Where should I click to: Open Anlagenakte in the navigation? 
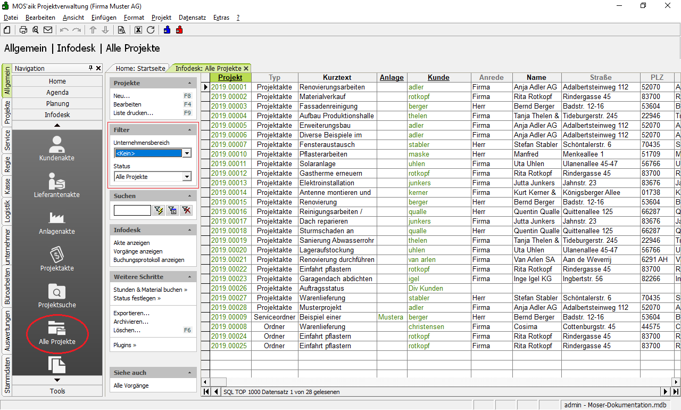[x=57, y=222]
